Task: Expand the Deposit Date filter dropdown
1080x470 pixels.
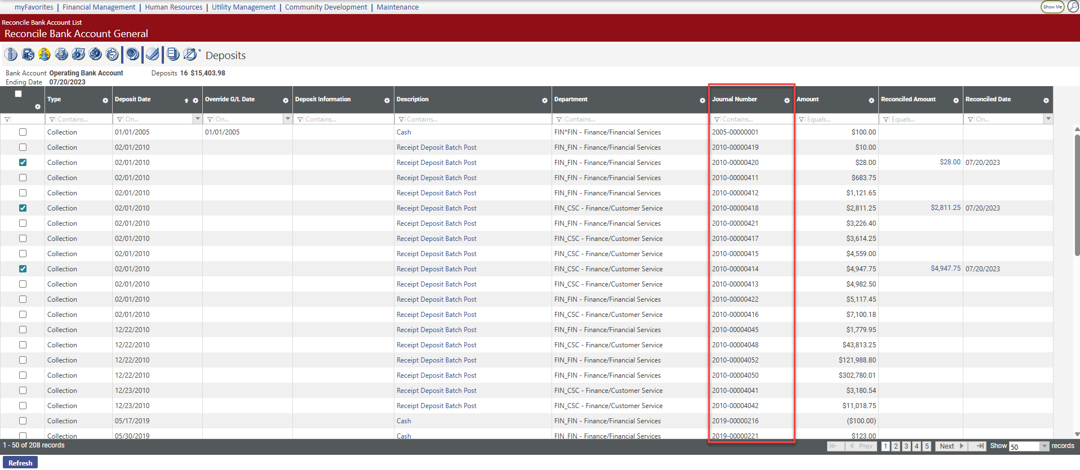Action: [197, 119]
